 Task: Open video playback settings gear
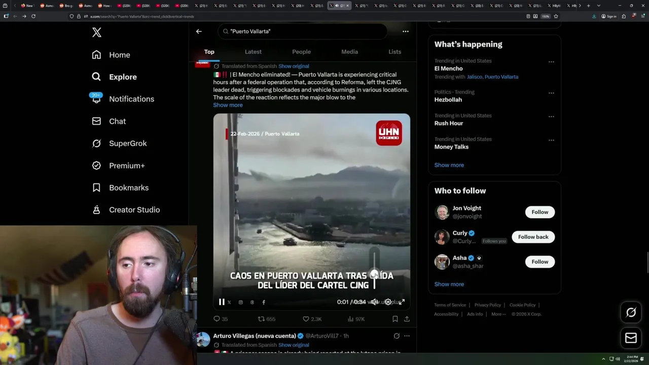388,302
